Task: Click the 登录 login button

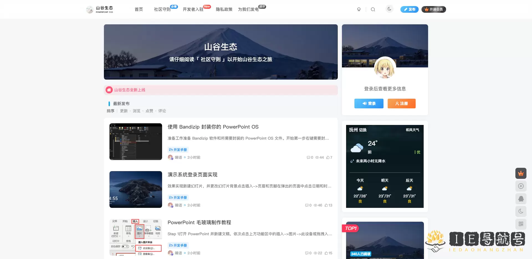Action: coord(369,103)
